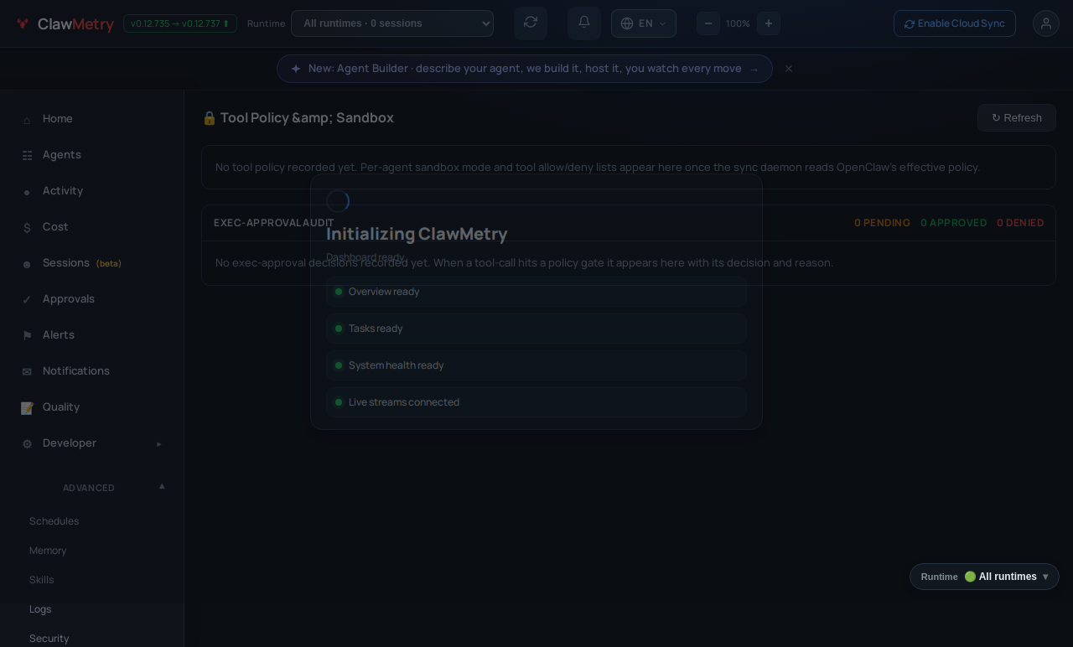Open the Agents page
The height and width of the screenshot is (647, 1073).
(92, 155)
